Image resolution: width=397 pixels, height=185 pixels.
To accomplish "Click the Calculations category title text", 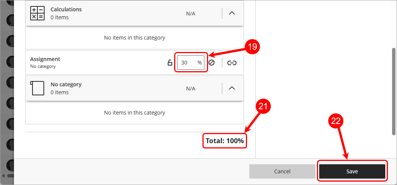I will pyautogui.click(x=66, y=9).
